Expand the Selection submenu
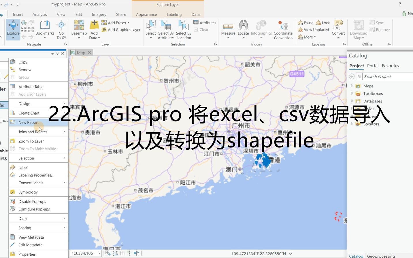The height and width of the screenshot is (258, 413). point(38,158)
